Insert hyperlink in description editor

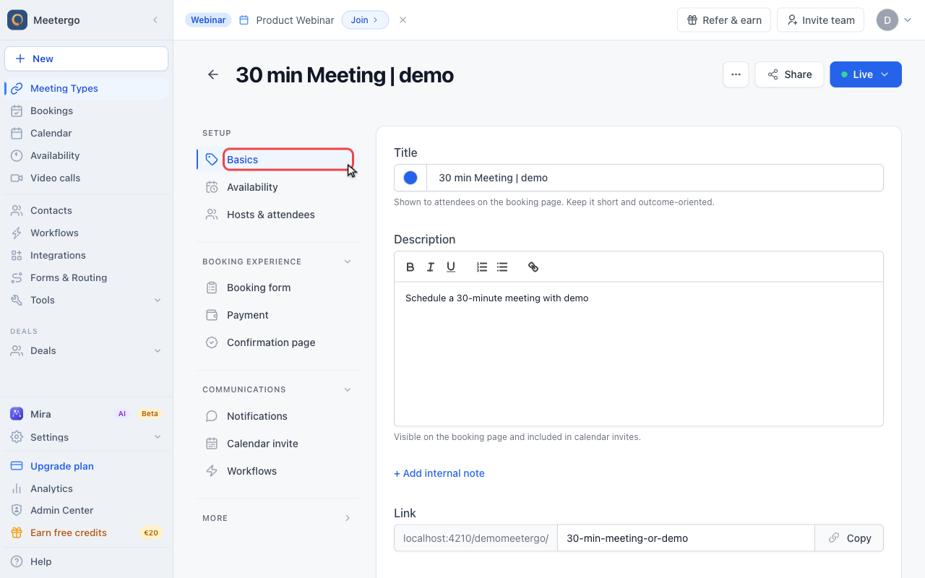coord(533,267)
